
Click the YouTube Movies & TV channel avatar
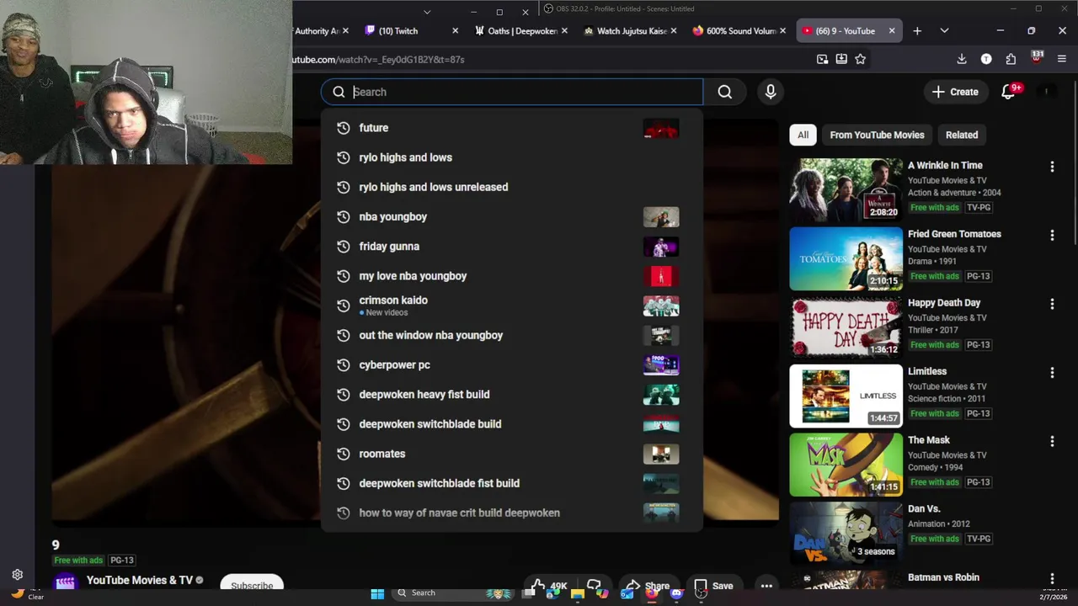[66, 582]
